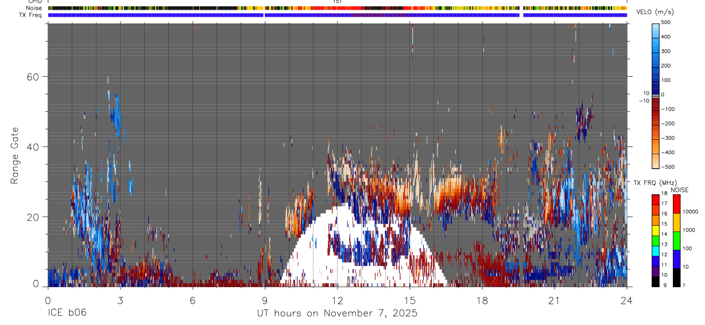The width and height of the screenshot is (705, 325).
Task: Click the x-axis tick label 3
Action: point(120,300)
